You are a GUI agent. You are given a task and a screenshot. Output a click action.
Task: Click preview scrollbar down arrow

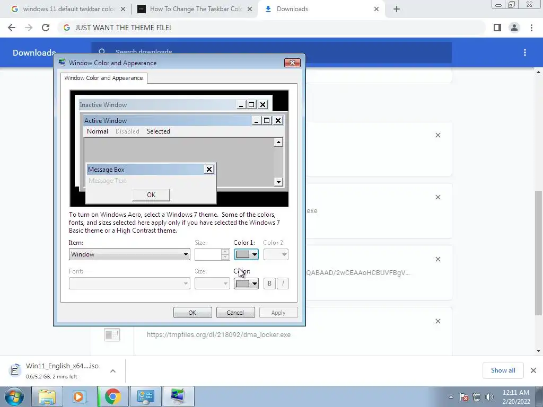(278, 182)
